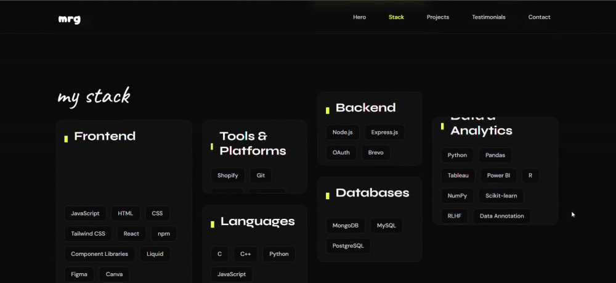Select the Canva tag
The height and width of the screenshot is (283, 616).
[115, 274]
